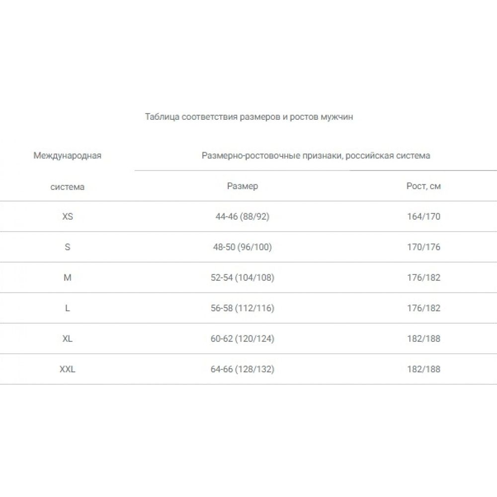Viewport: 497px width, 497px height.
Task: Click the Размерно-ростовочные признаки header text
Action: pos(316,156)
